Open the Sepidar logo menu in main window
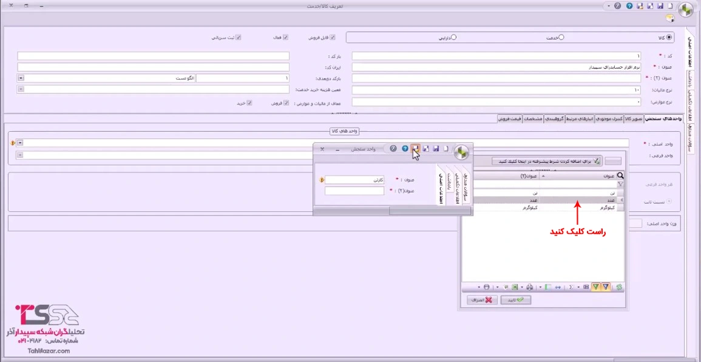 click(x=686, y=9)
